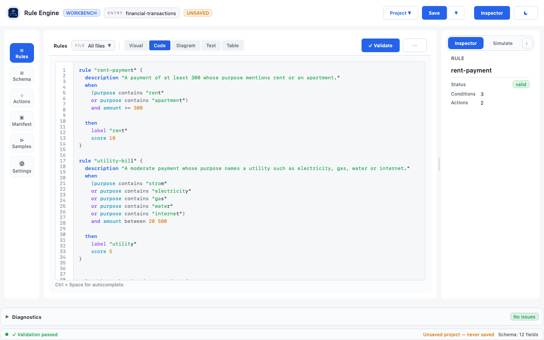Switch to the Code view tab

(x=160, y=45)
